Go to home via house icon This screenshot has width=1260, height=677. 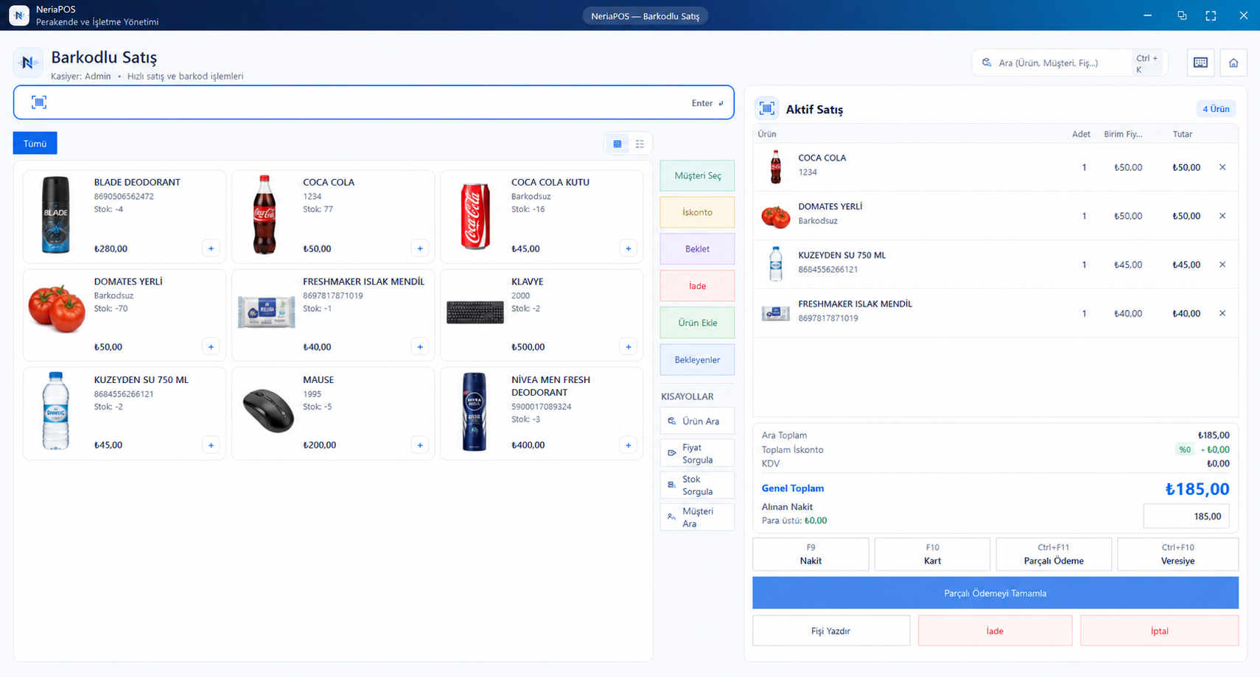pyautogui.click(x=1233, y=63)
